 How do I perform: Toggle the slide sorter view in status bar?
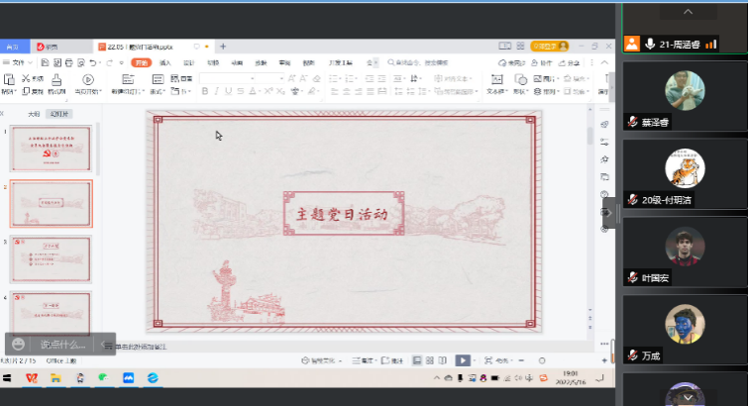click(429, 360)
